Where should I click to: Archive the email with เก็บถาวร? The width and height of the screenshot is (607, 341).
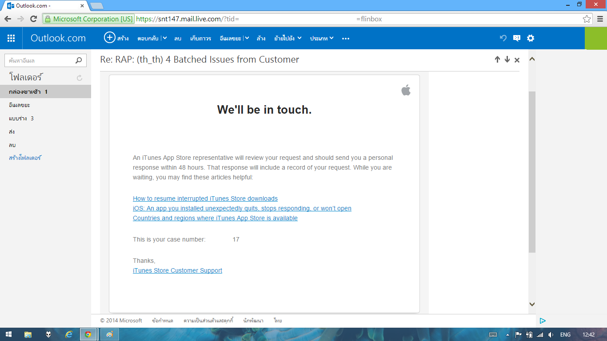tap(200, 39)
